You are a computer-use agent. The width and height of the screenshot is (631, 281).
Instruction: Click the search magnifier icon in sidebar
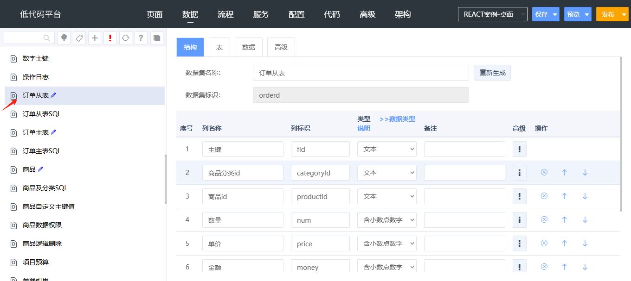click(46, 38)
